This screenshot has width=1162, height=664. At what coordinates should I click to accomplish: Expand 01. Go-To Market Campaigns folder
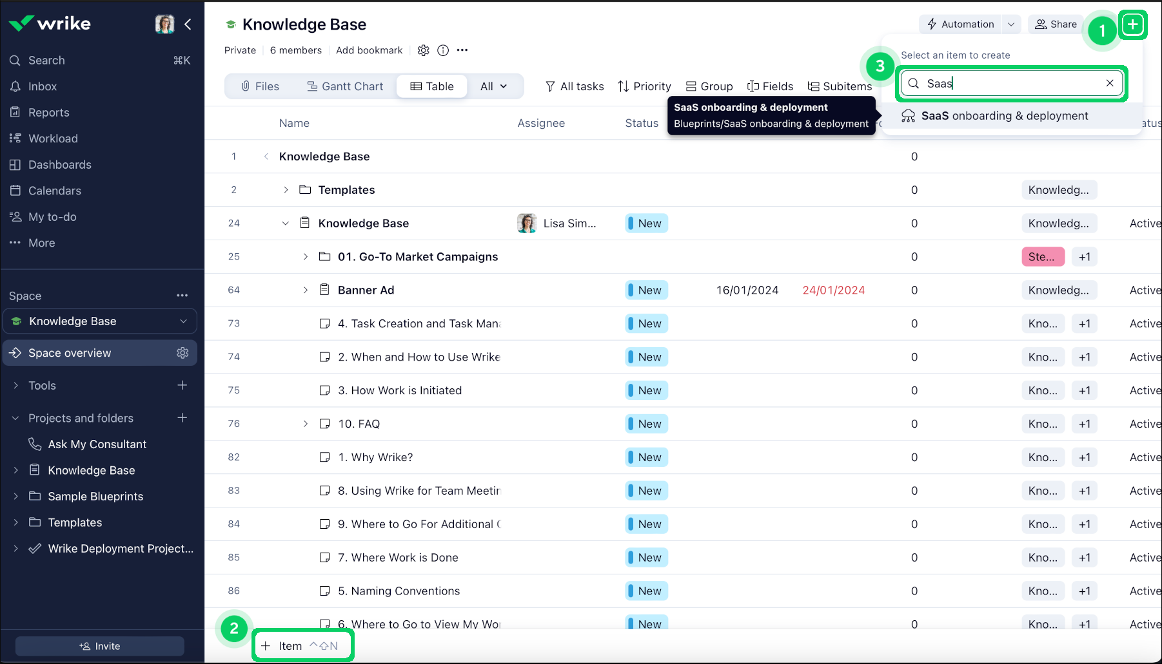pos(305,257)
